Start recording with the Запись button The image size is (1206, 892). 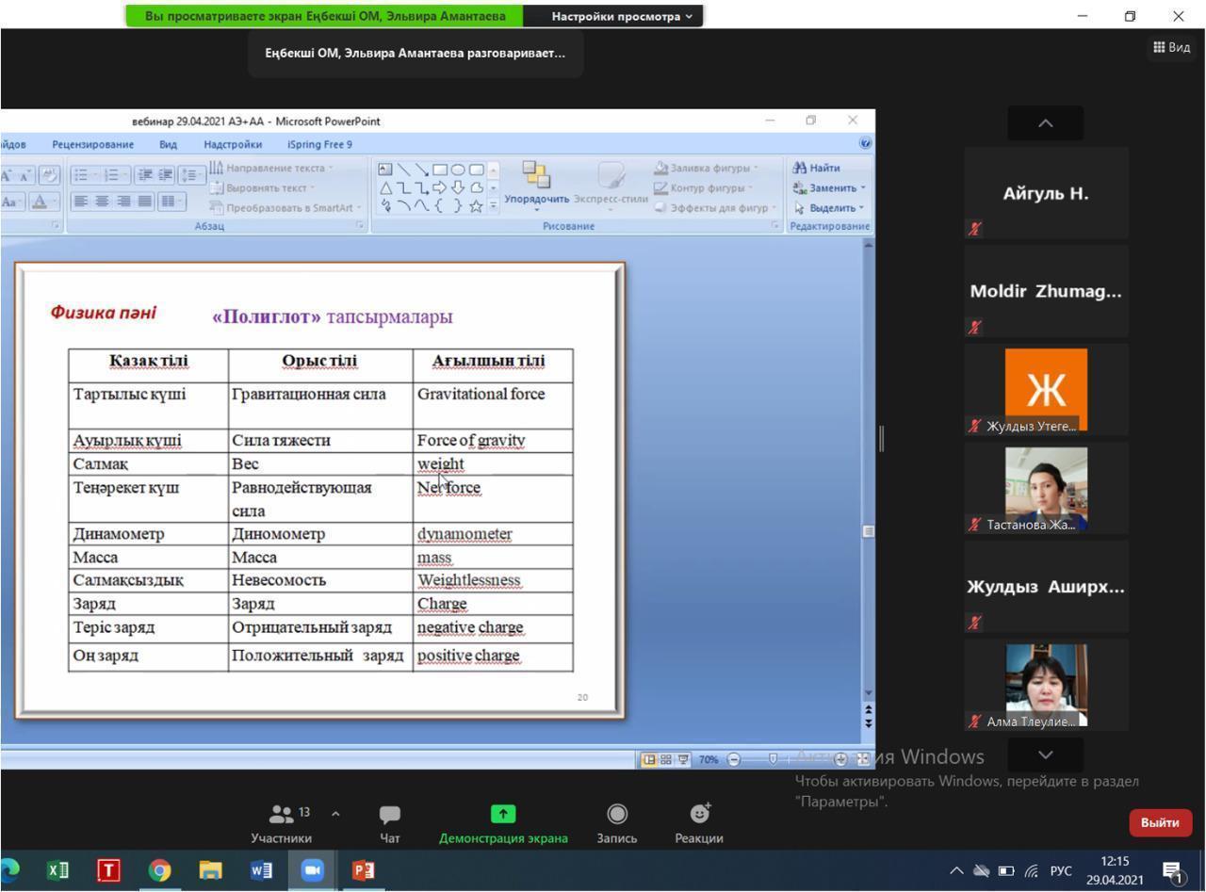pos(617,814)
